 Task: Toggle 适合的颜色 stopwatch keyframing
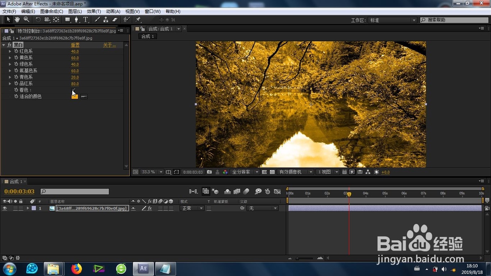(x=16, y=96)
